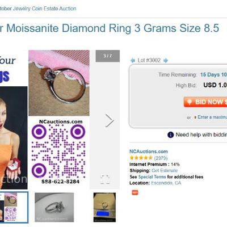
Task: Open fullscreen image view icon
Action: pos(105,179)
